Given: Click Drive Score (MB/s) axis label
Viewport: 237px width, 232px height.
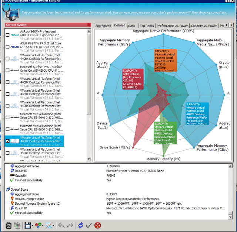Looking at the screenshot, I should click(x=114, y=147).
